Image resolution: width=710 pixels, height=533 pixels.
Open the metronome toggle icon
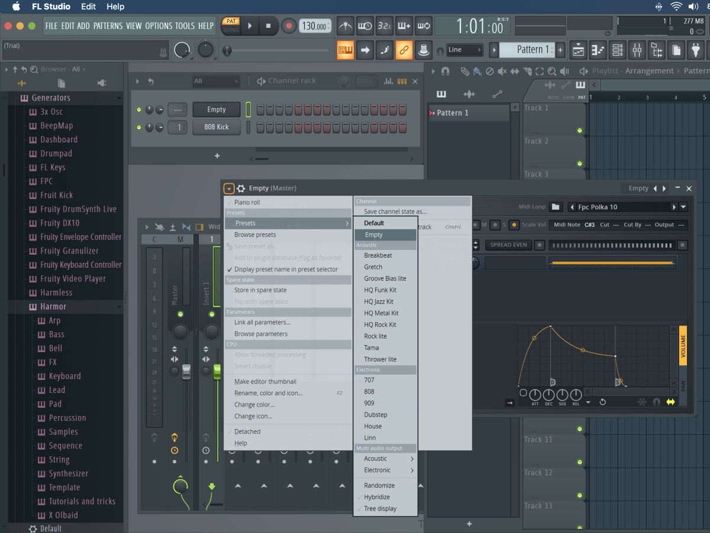(346, 26)
